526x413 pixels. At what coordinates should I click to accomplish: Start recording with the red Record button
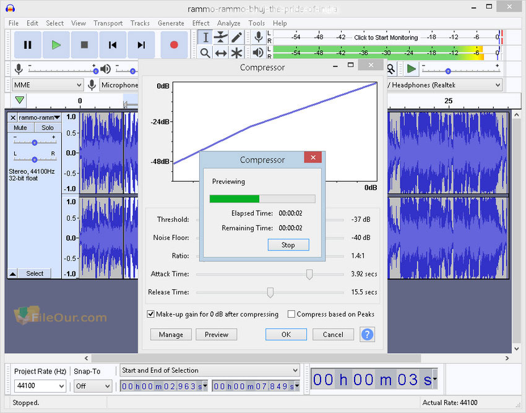tap(174, 45)
